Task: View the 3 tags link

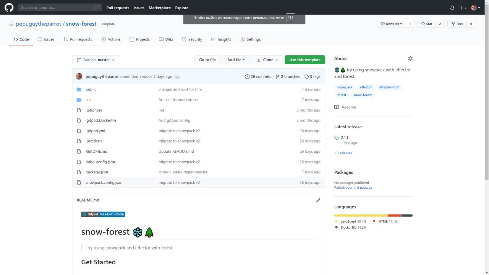Action: [313, 77]
